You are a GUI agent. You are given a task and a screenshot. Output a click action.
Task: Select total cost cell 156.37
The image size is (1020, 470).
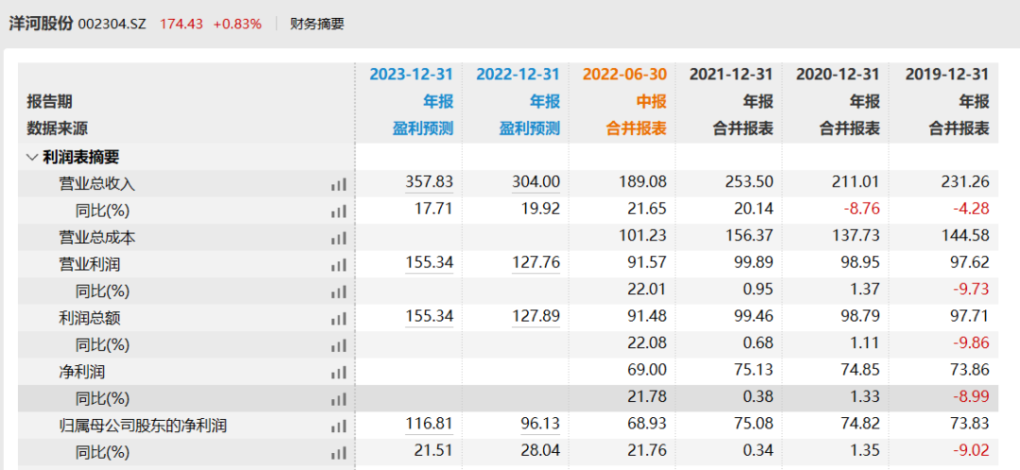[x=749, y=235]
